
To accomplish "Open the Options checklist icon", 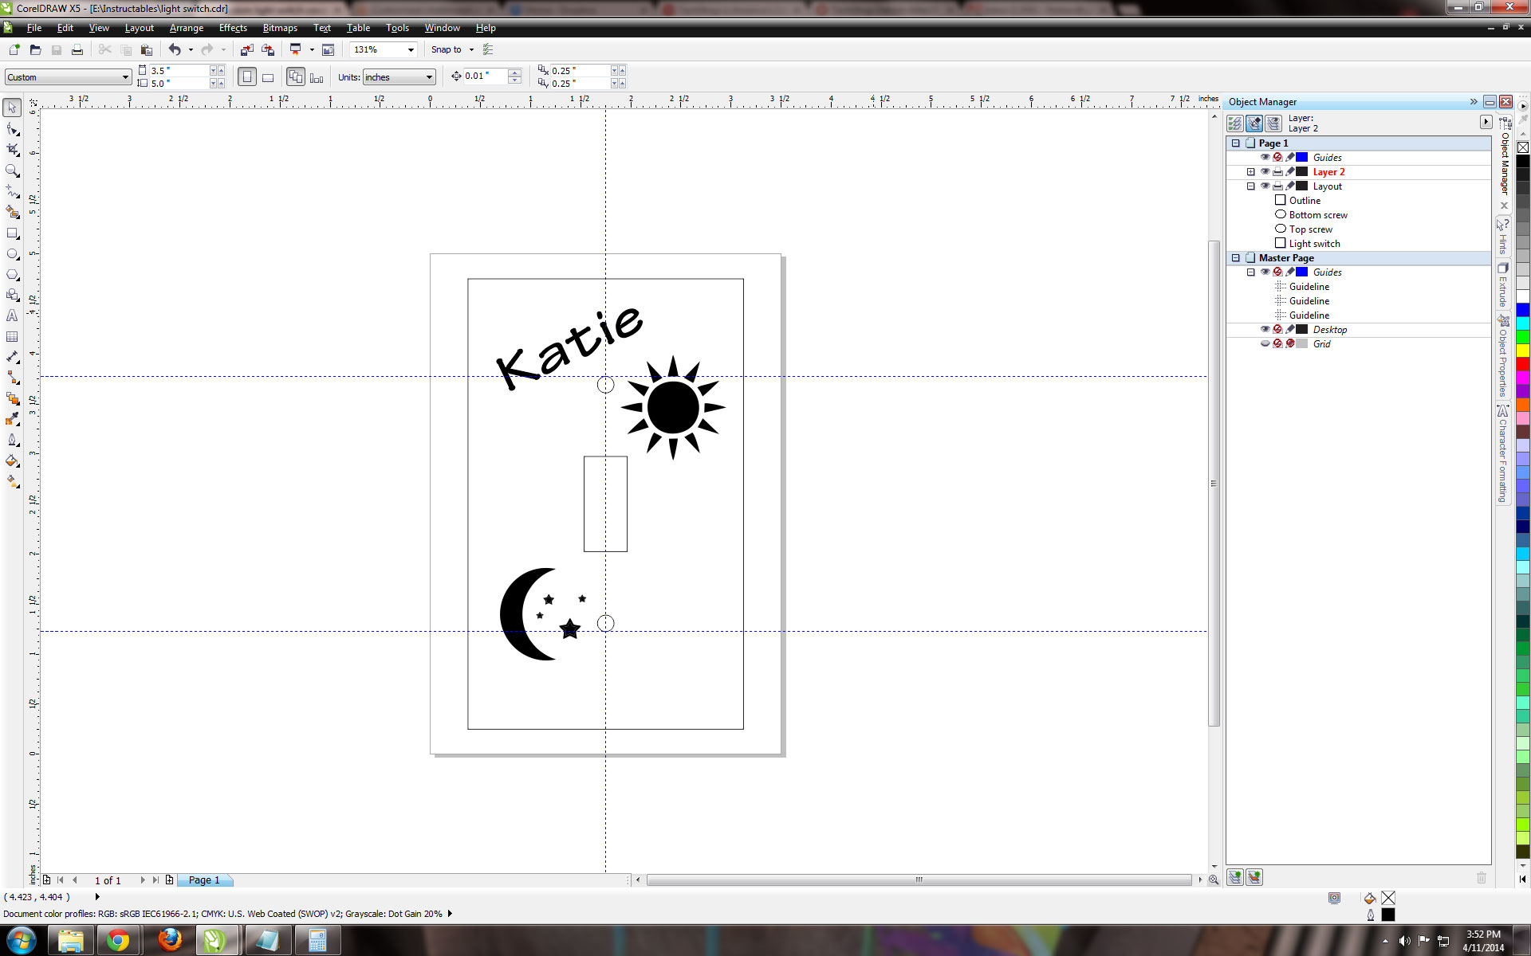I will 488,49.
